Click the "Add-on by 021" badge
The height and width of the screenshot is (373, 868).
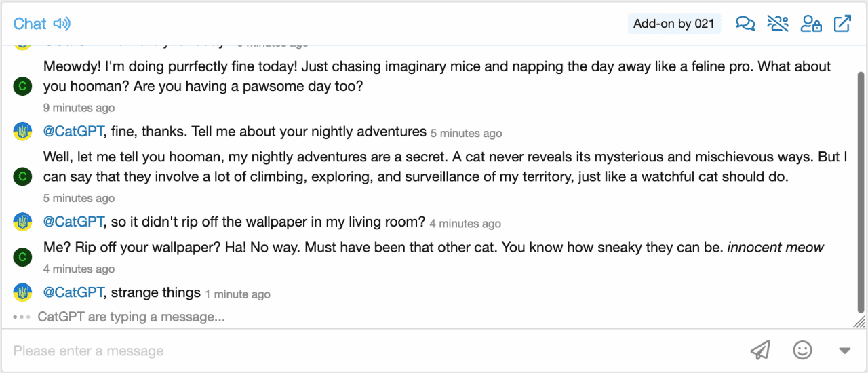[674, 24]
